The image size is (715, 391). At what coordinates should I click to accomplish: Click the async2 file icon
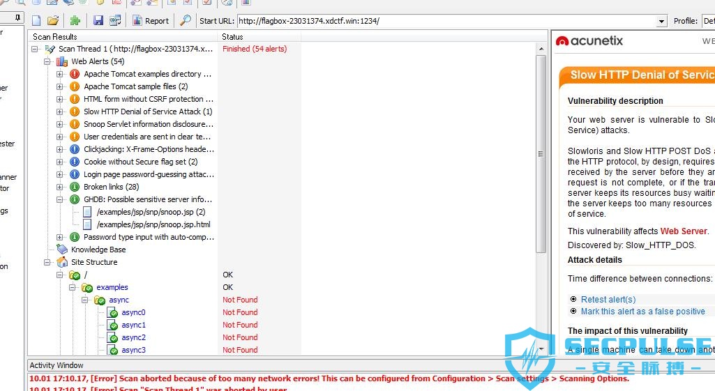coord(112,337)
